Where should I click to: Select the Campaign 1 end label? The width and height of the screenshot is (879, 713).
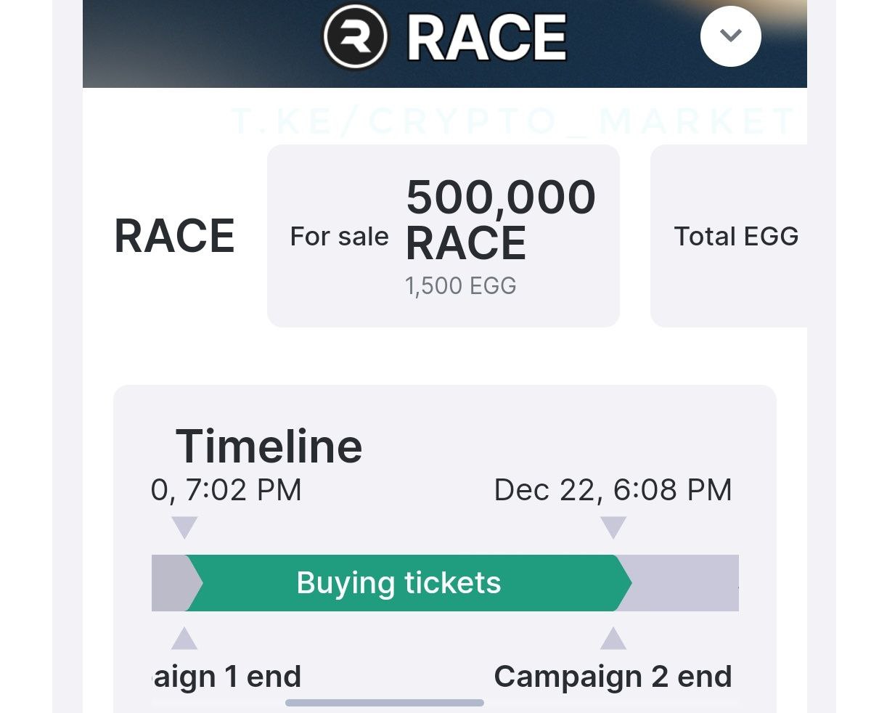[226, 676]
